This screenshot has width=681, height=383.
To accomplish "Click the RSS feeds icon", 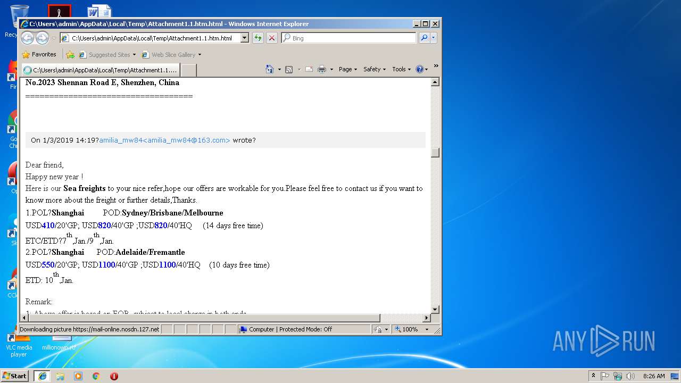I will [289, 69].
